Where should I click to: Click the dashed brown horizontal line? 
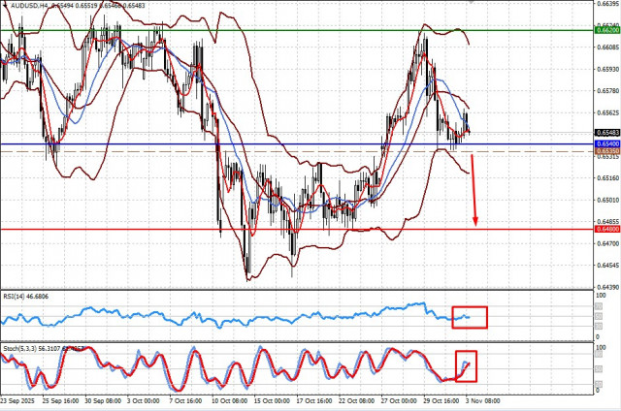297,151
